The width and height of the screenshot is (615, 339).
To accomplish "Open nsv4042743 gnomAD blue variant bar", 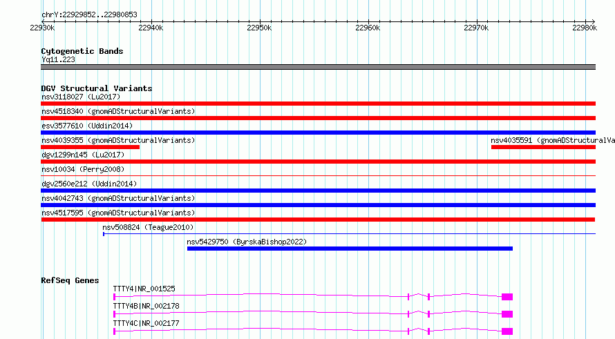I will (318, 205).
